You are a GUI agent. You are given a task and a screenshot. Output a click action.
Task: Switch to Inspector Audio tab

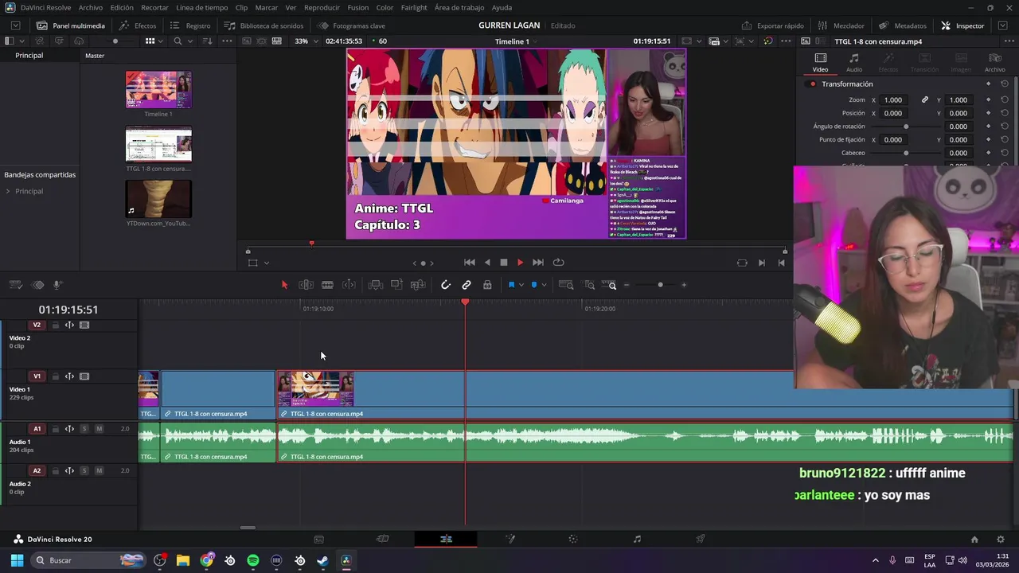(853, 63)
